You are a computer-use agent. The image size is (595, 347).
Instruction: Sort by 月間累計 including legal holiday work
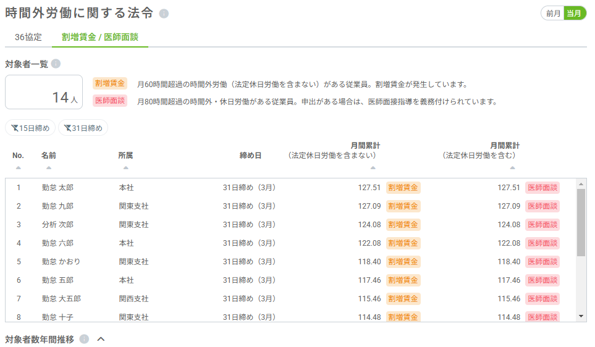pyautogui.click(x=512, y=167)
